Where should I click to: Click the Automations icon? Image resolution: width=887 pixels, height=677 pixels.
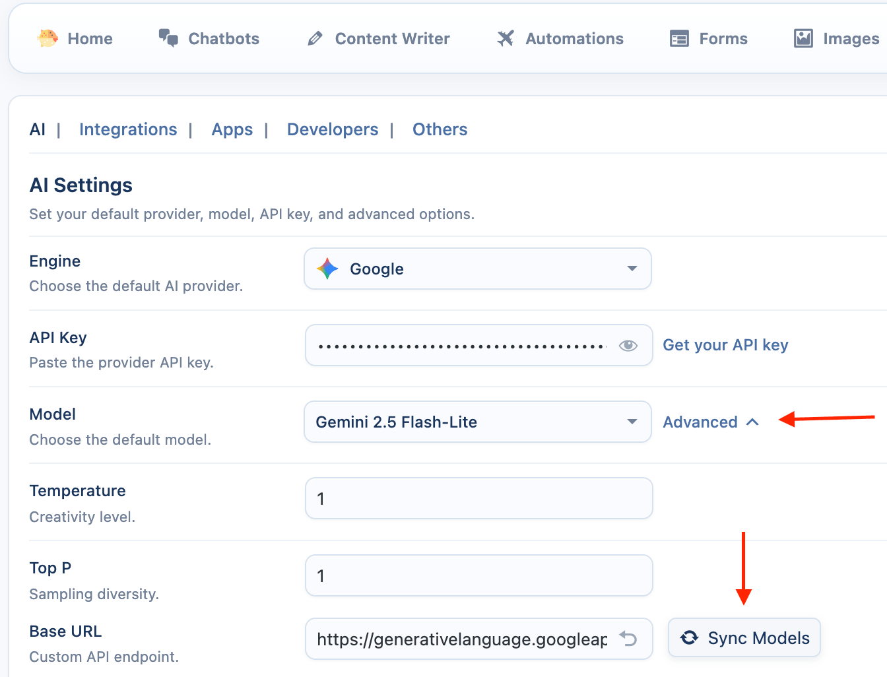coord(506,39)
